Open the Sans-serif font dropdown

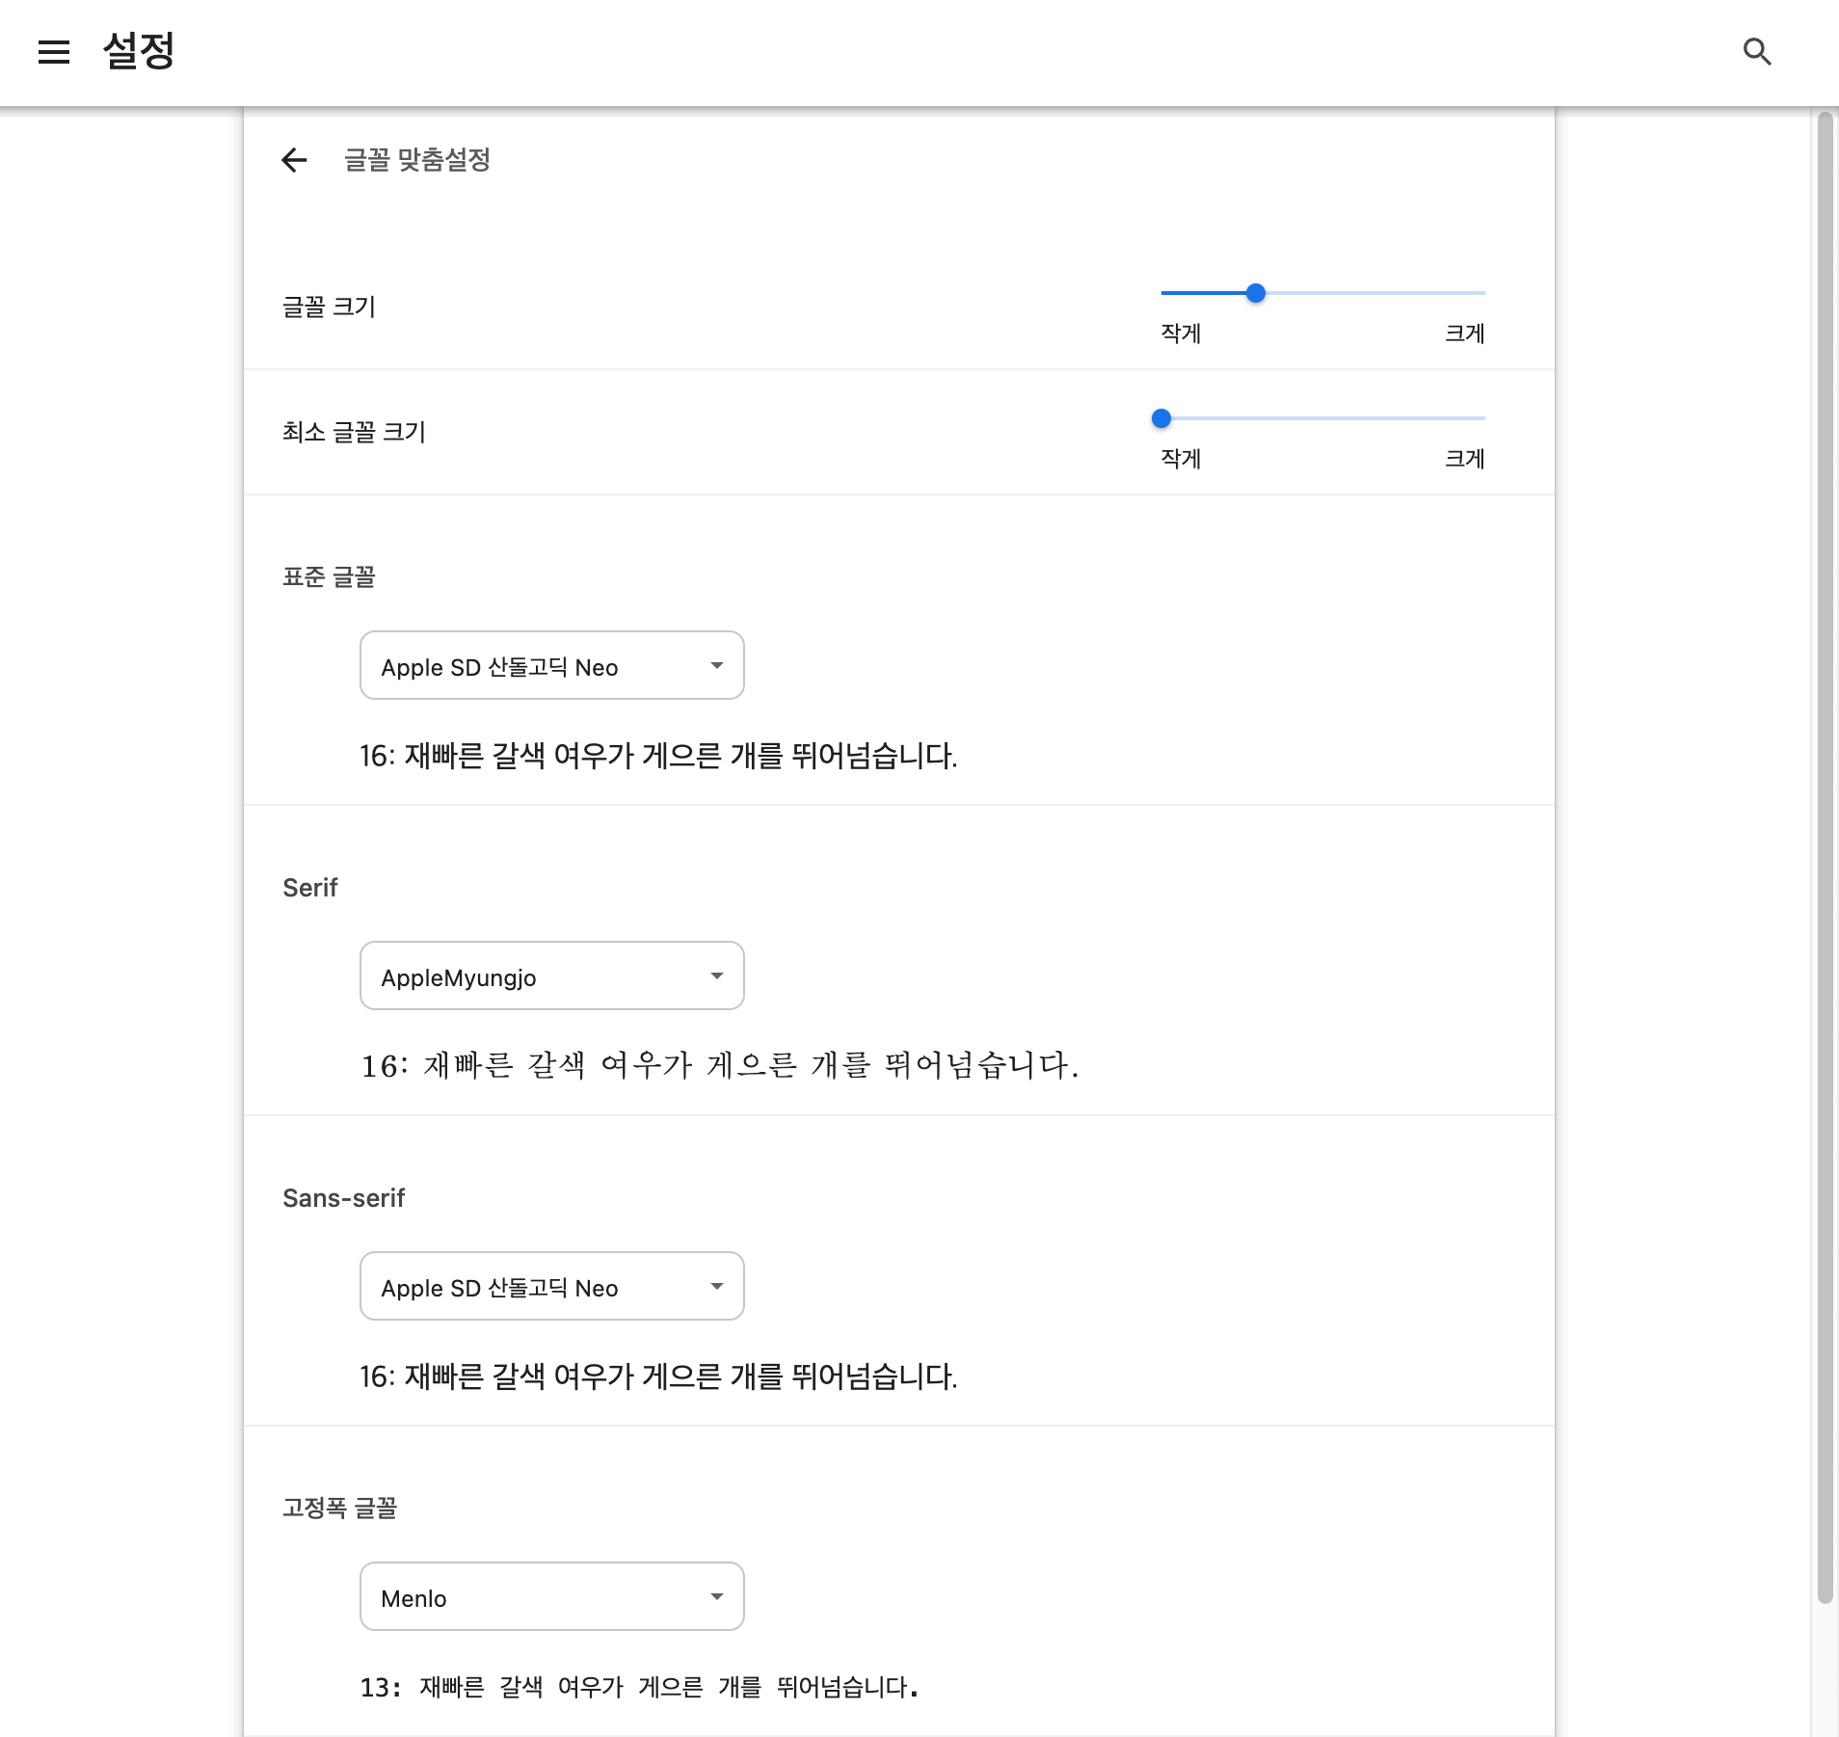click(x=552, y=1287)
